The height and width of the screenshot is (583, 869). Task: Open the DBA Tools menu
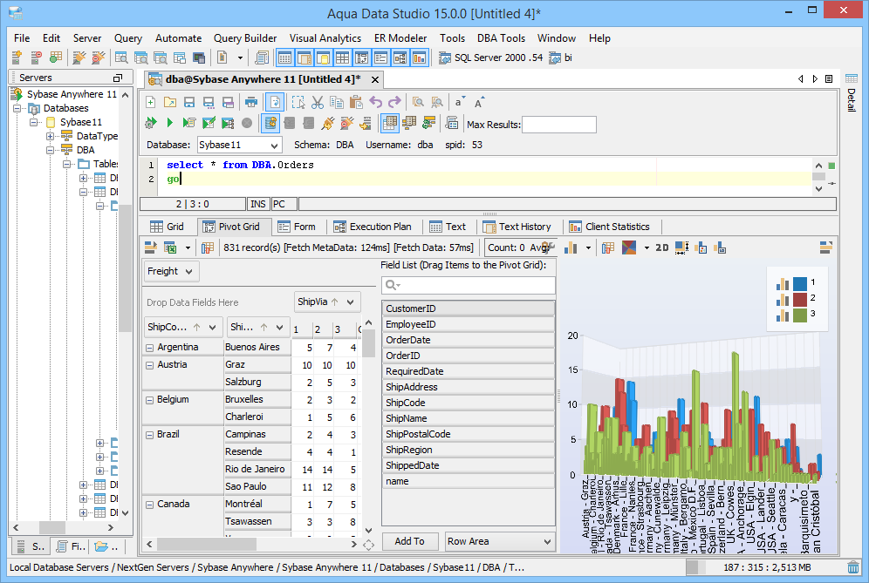pos(501,38)
